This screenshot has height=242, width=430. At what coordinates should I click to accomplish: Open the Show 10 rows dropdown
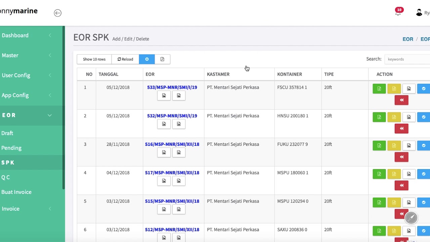(x=94, y=59)
